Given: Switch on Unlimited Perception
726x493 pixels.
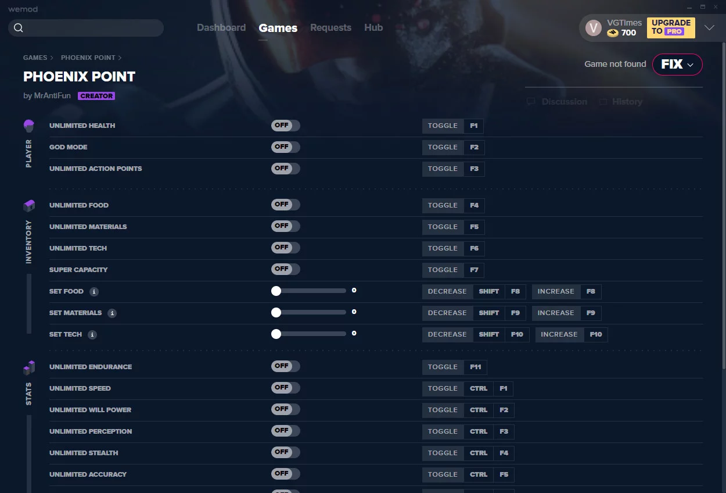Looking at the screenshot, I should coord(286,431).
